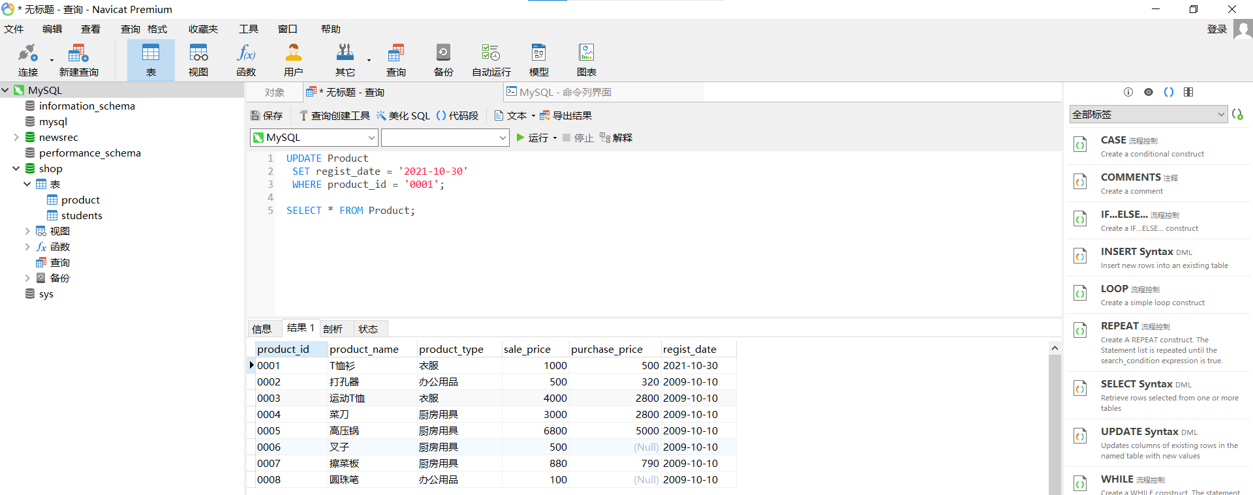
Task: Expand the 视图 views node in tree
Action: pos(27,232)
